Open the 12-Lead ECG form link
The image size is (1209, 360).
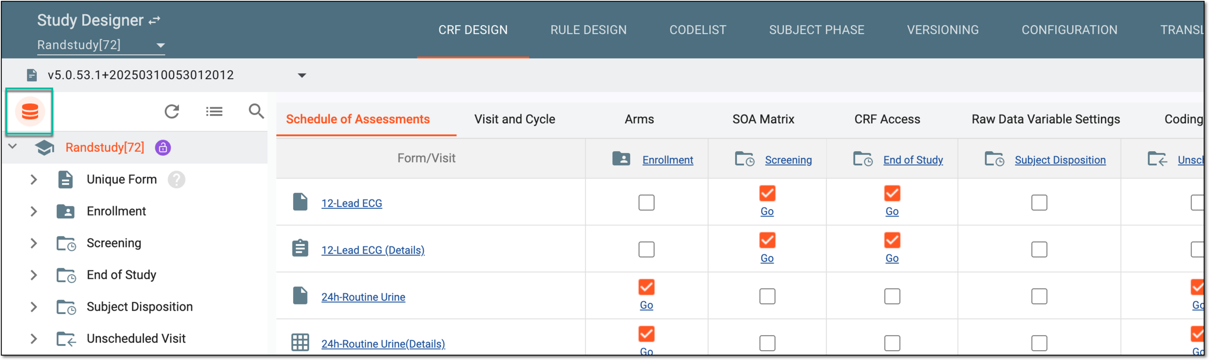pos(352,203)
